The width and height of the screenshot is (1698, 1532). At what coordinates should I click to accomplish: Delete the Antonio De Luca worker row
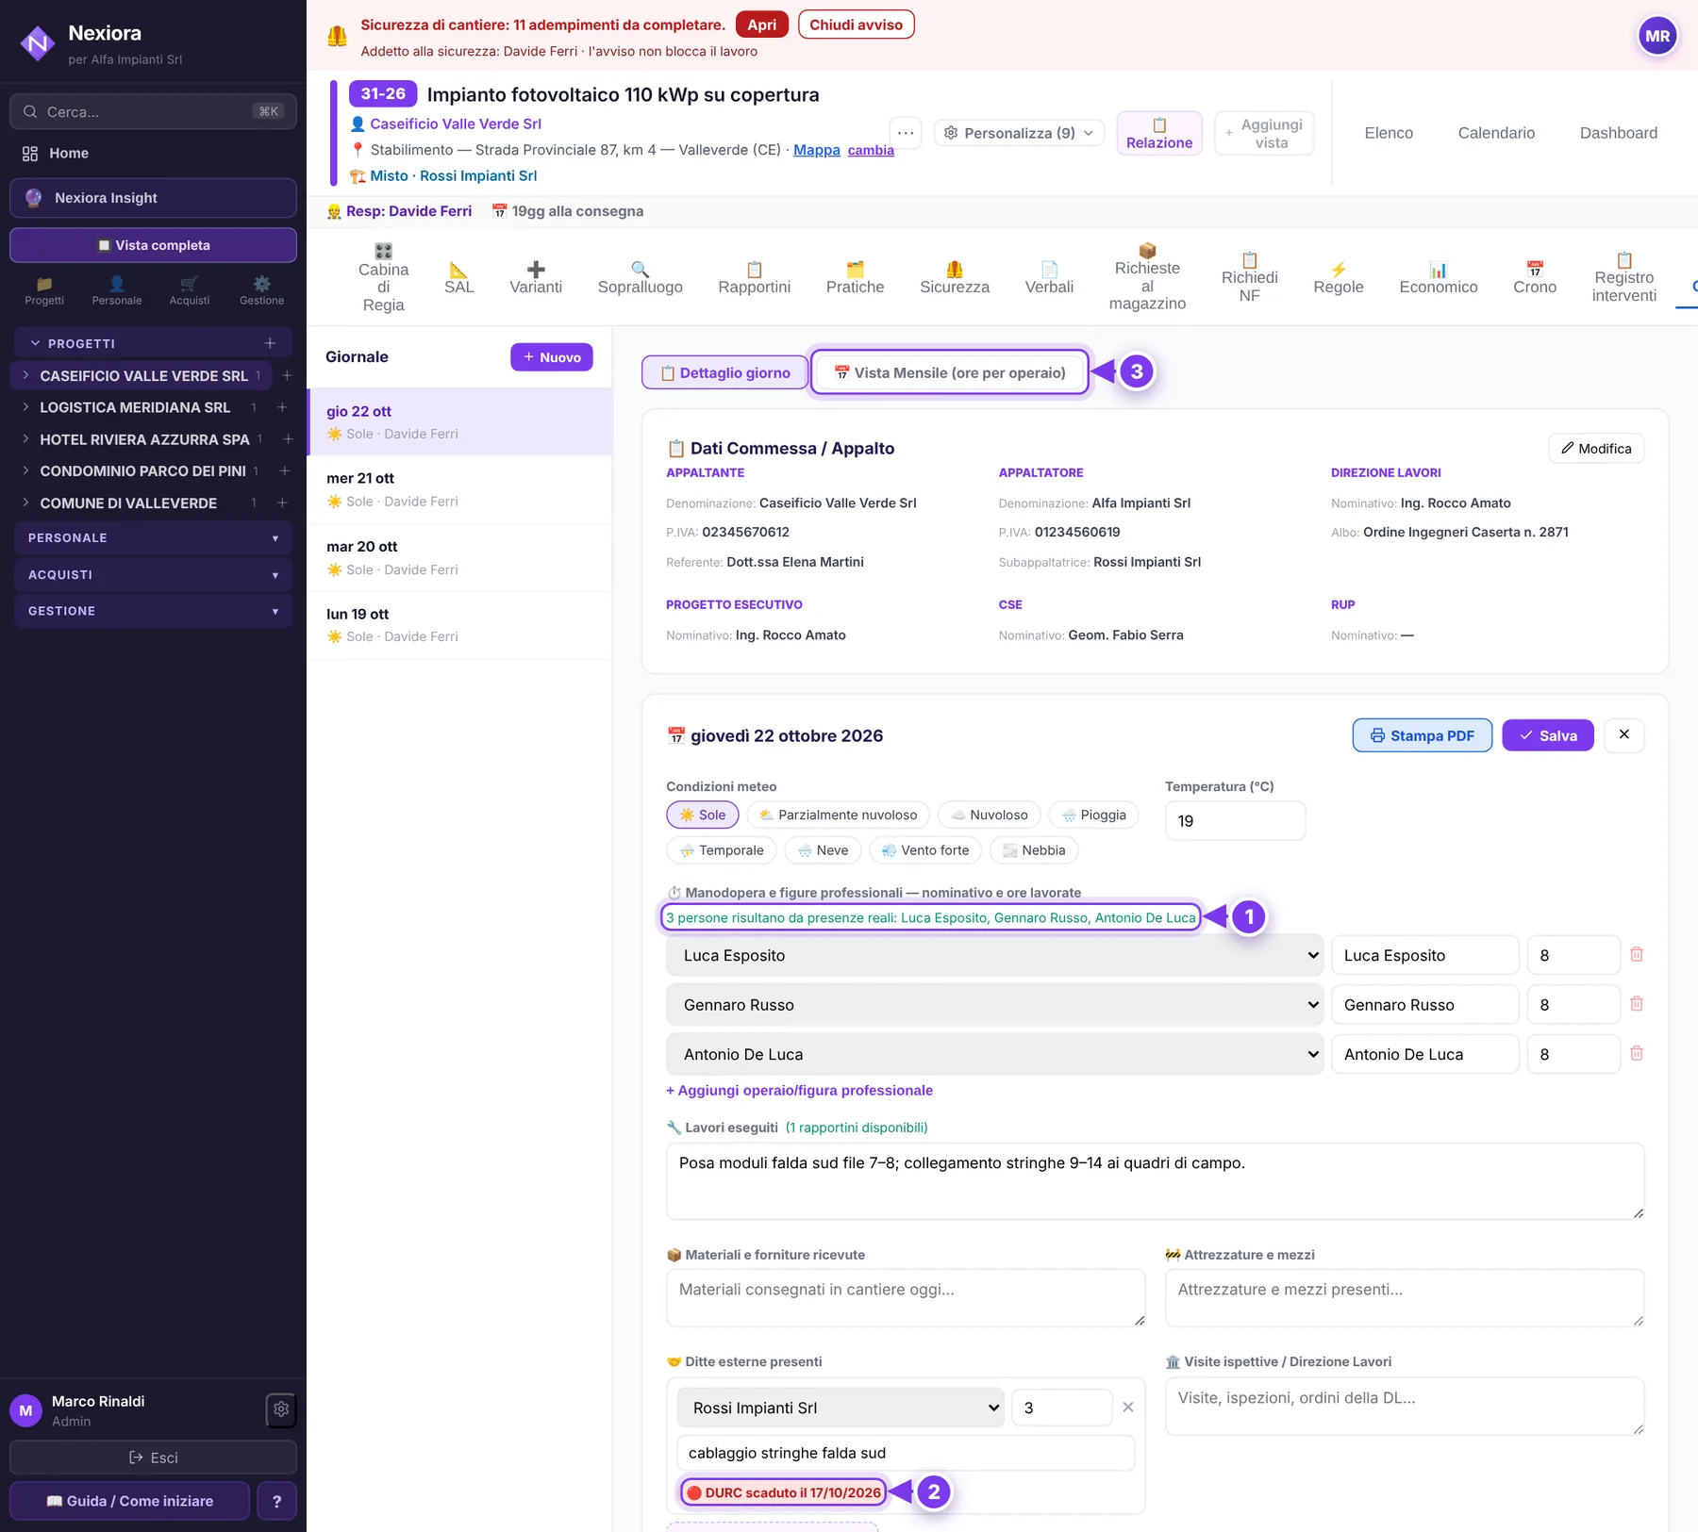(1637, 1053)
